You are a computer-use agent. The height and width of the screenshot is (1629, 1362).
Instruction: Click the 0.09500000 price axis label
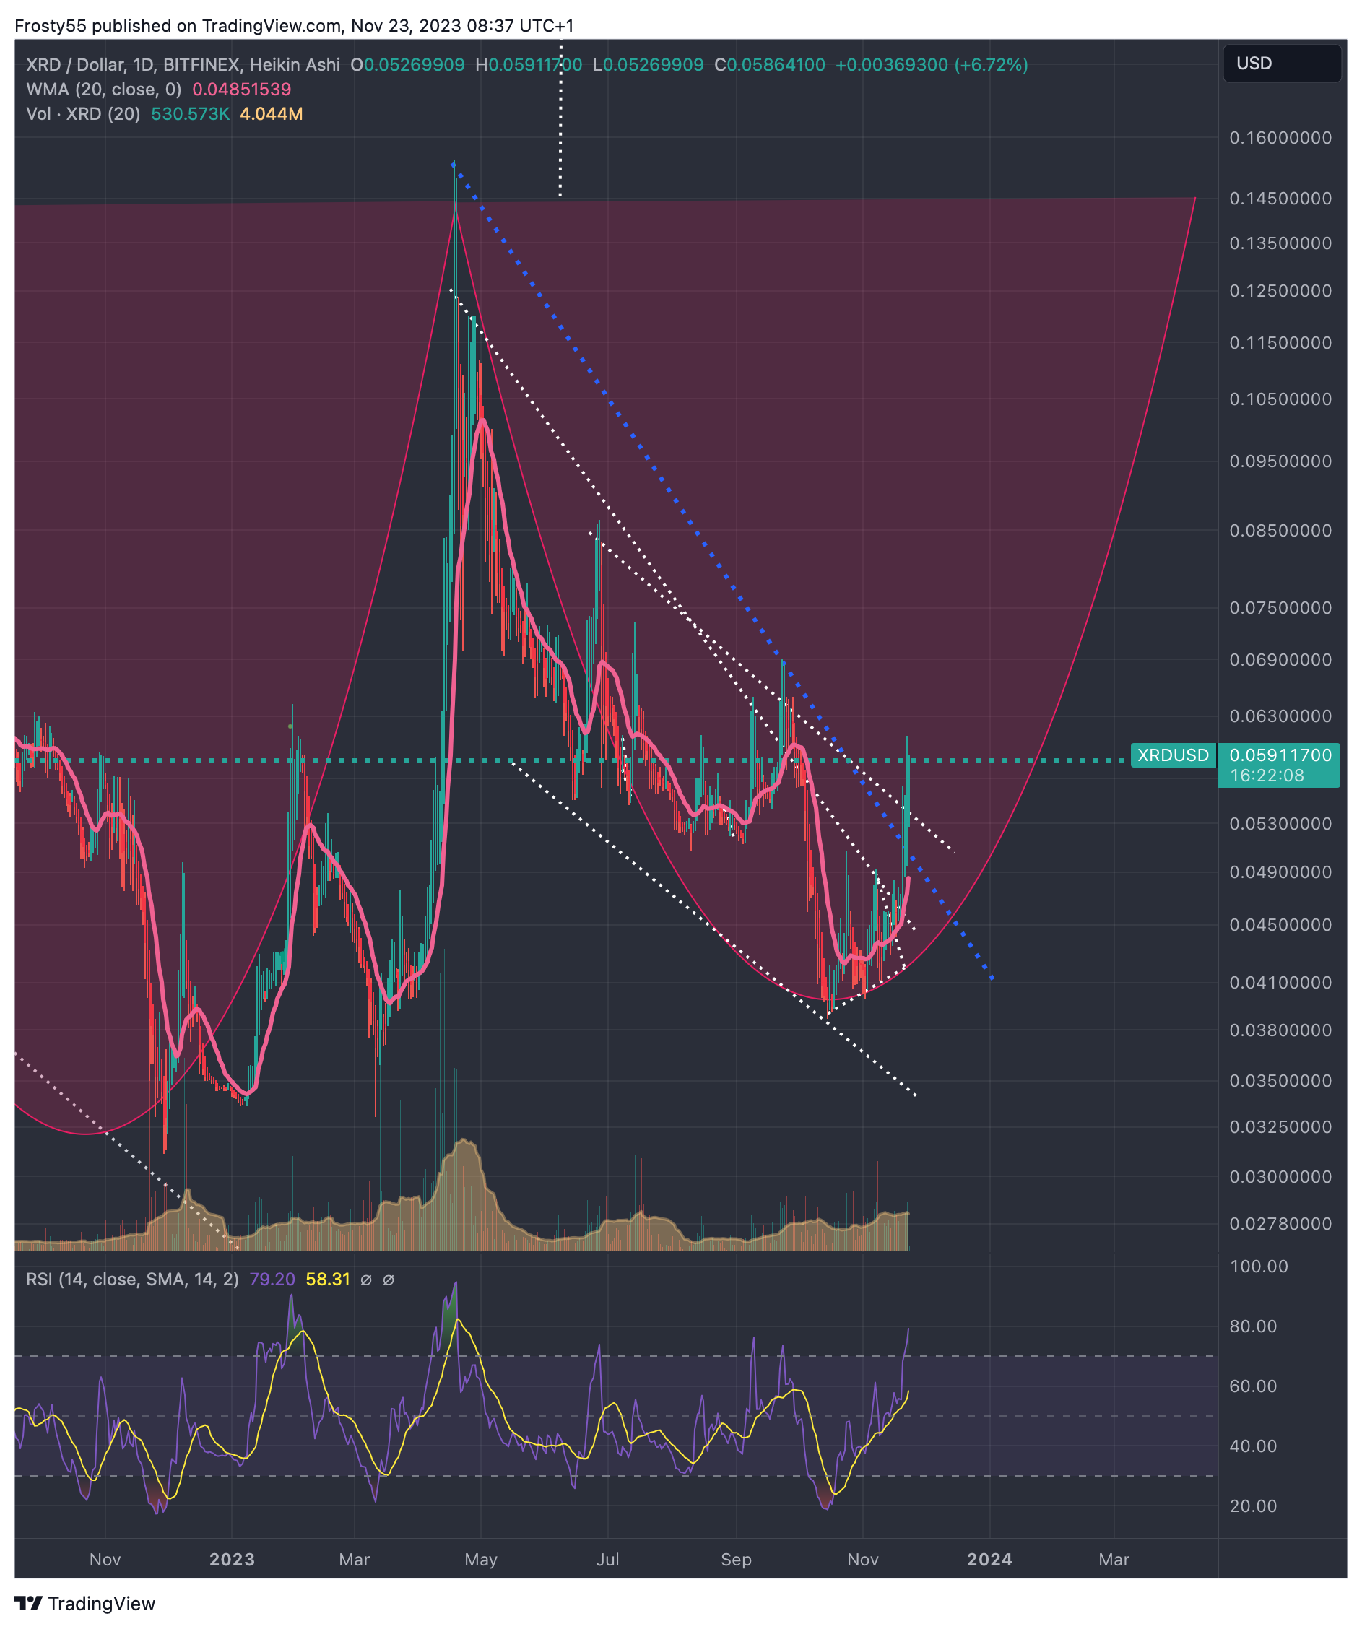[x=1280, y=461]
